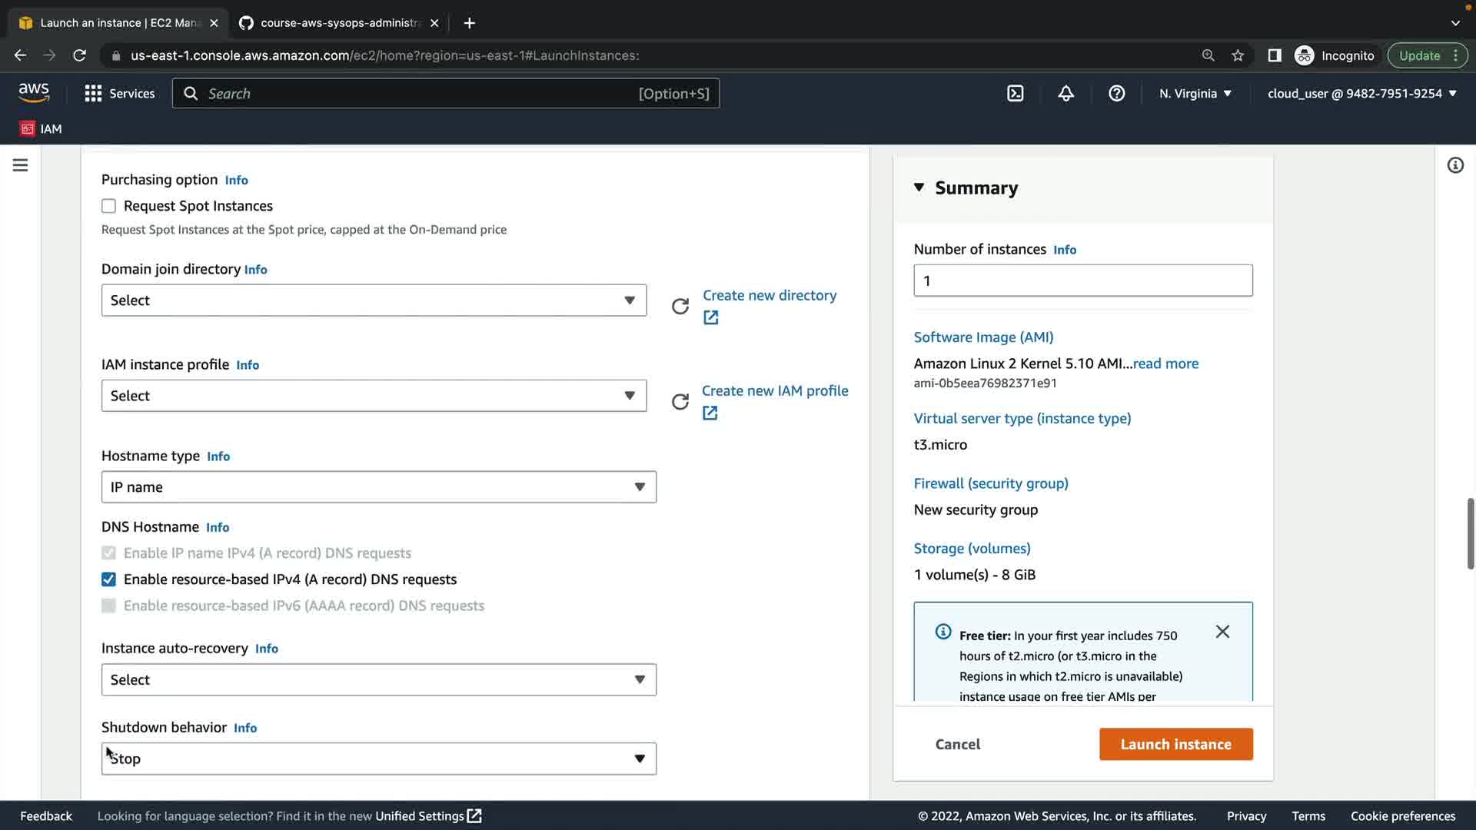Screen dimensions: 1476x830
Task: Open the info panel circle icon
Action: [1454, 165]
